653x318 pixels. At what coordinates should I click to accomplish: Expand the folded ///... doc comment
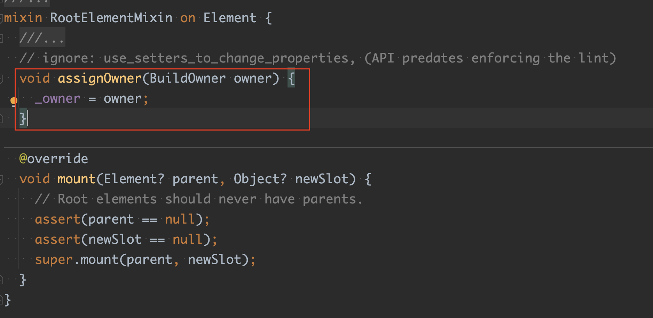click(x=42, y=37)
